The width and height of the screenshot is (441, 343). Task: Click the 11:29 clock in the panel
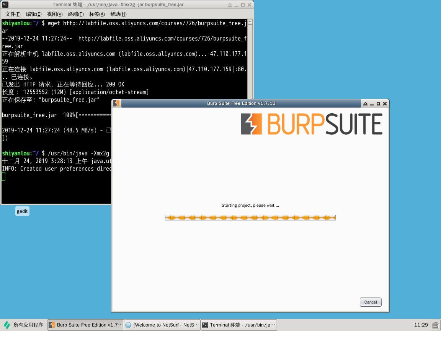pyautogui.click(x=421, y=325)
